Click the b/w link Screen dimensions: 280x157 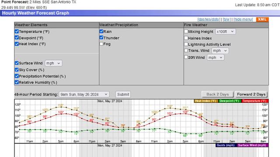click(x=227, y=19)
